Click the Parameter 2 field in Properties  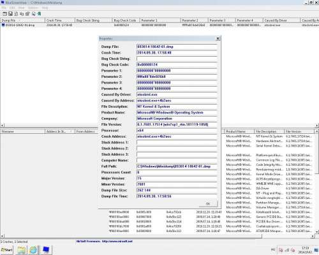pyautogui.click(x=177, y=76)
